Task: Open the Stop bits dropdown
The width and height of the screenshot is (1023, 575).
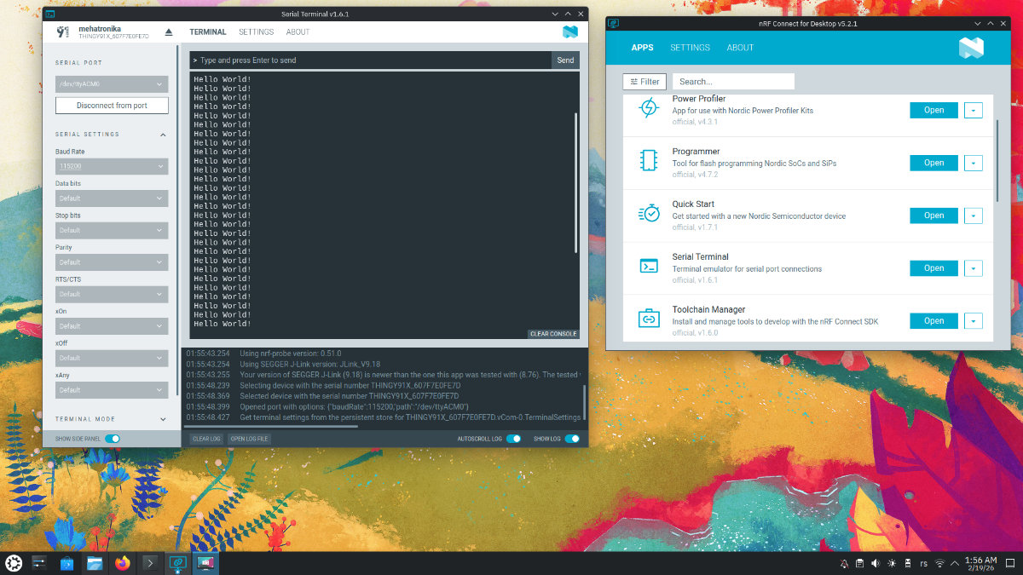Action: 112,230
